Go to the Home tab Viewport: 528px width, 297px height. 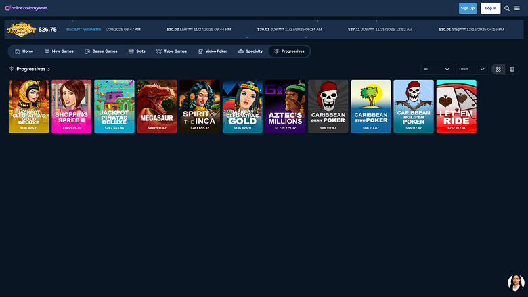point(24,51)
